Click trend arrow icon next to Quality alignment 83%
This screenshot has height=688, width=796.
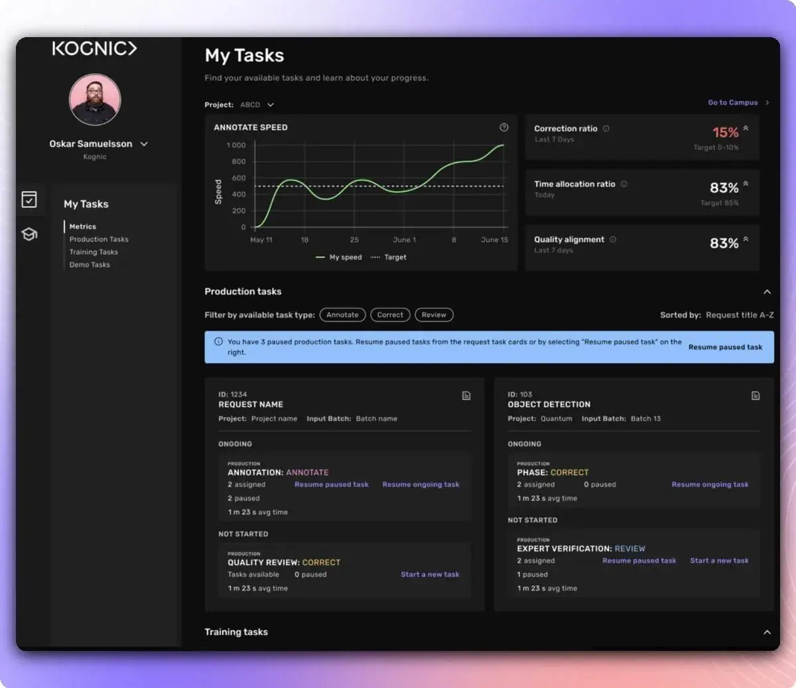pyautogui.click(x=746, y=239)
